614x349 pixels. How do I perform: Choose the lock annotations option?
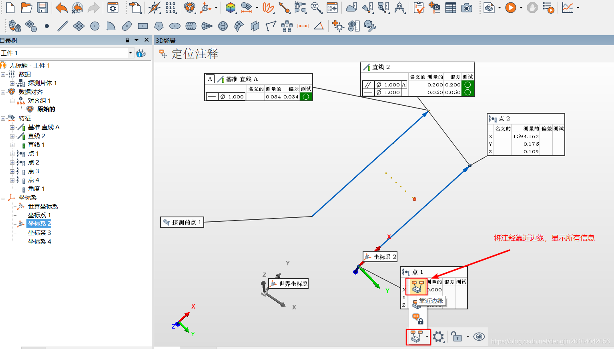click(x=417, y=319)
